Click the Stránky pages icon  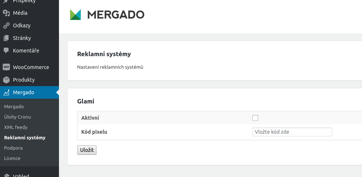(6, 38)
